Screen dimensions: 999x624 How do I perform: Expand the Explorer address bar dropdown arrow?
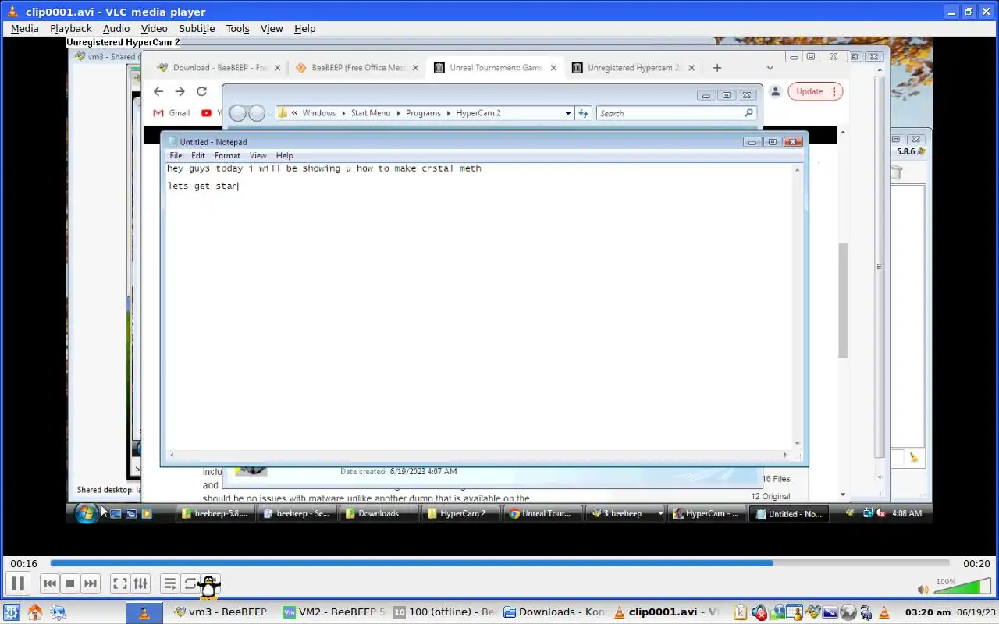(x=568, y=113)
